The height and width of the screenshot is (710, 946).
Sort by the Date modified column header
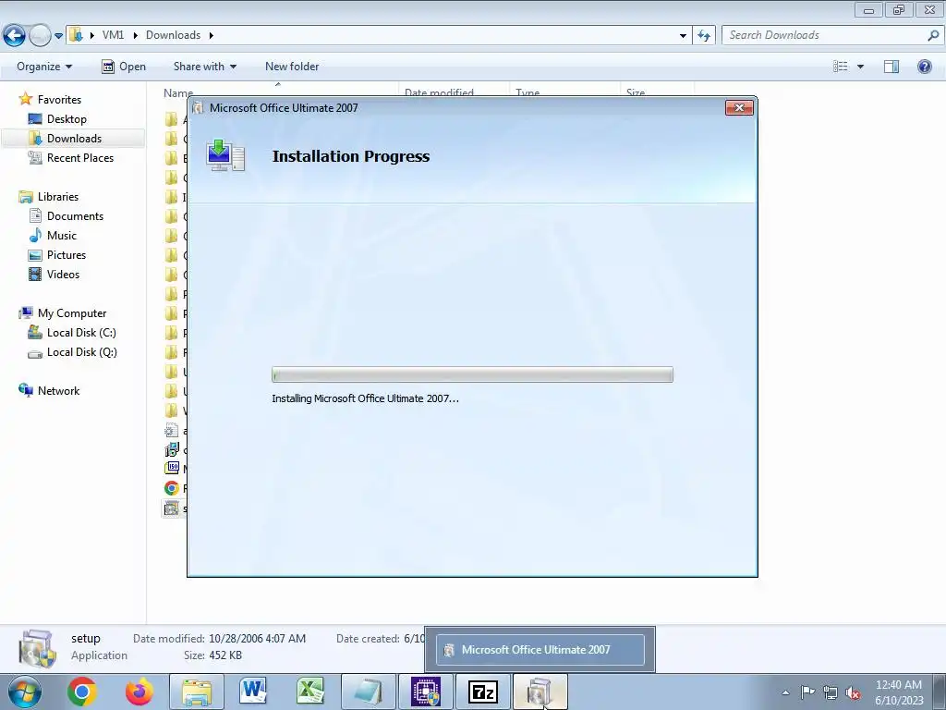tap(439, 92)
